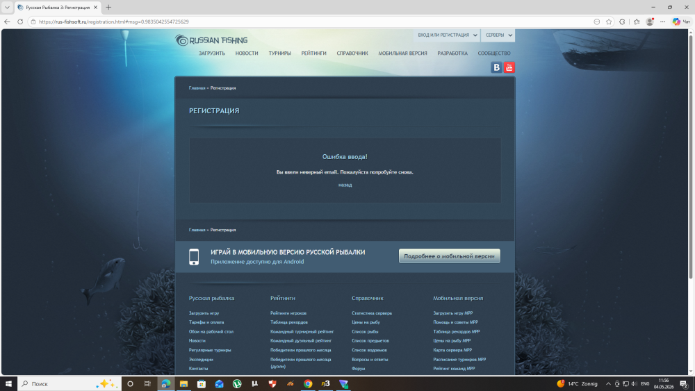Open the favorites list icon
The height and width of the screenshot is (391, 695).
click(637, 22)
